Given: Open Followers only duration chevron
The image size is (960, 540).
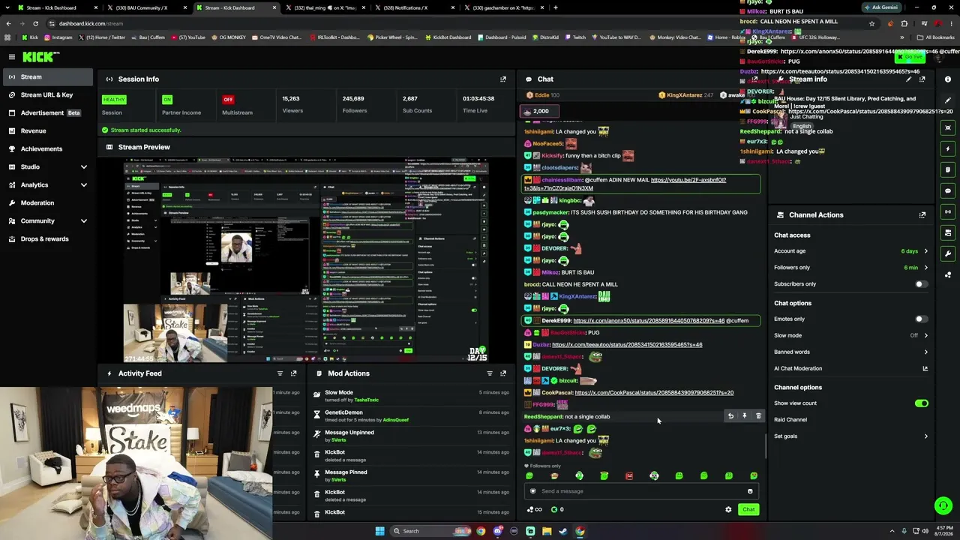Looking at the screenshot, I should point(925,268).
